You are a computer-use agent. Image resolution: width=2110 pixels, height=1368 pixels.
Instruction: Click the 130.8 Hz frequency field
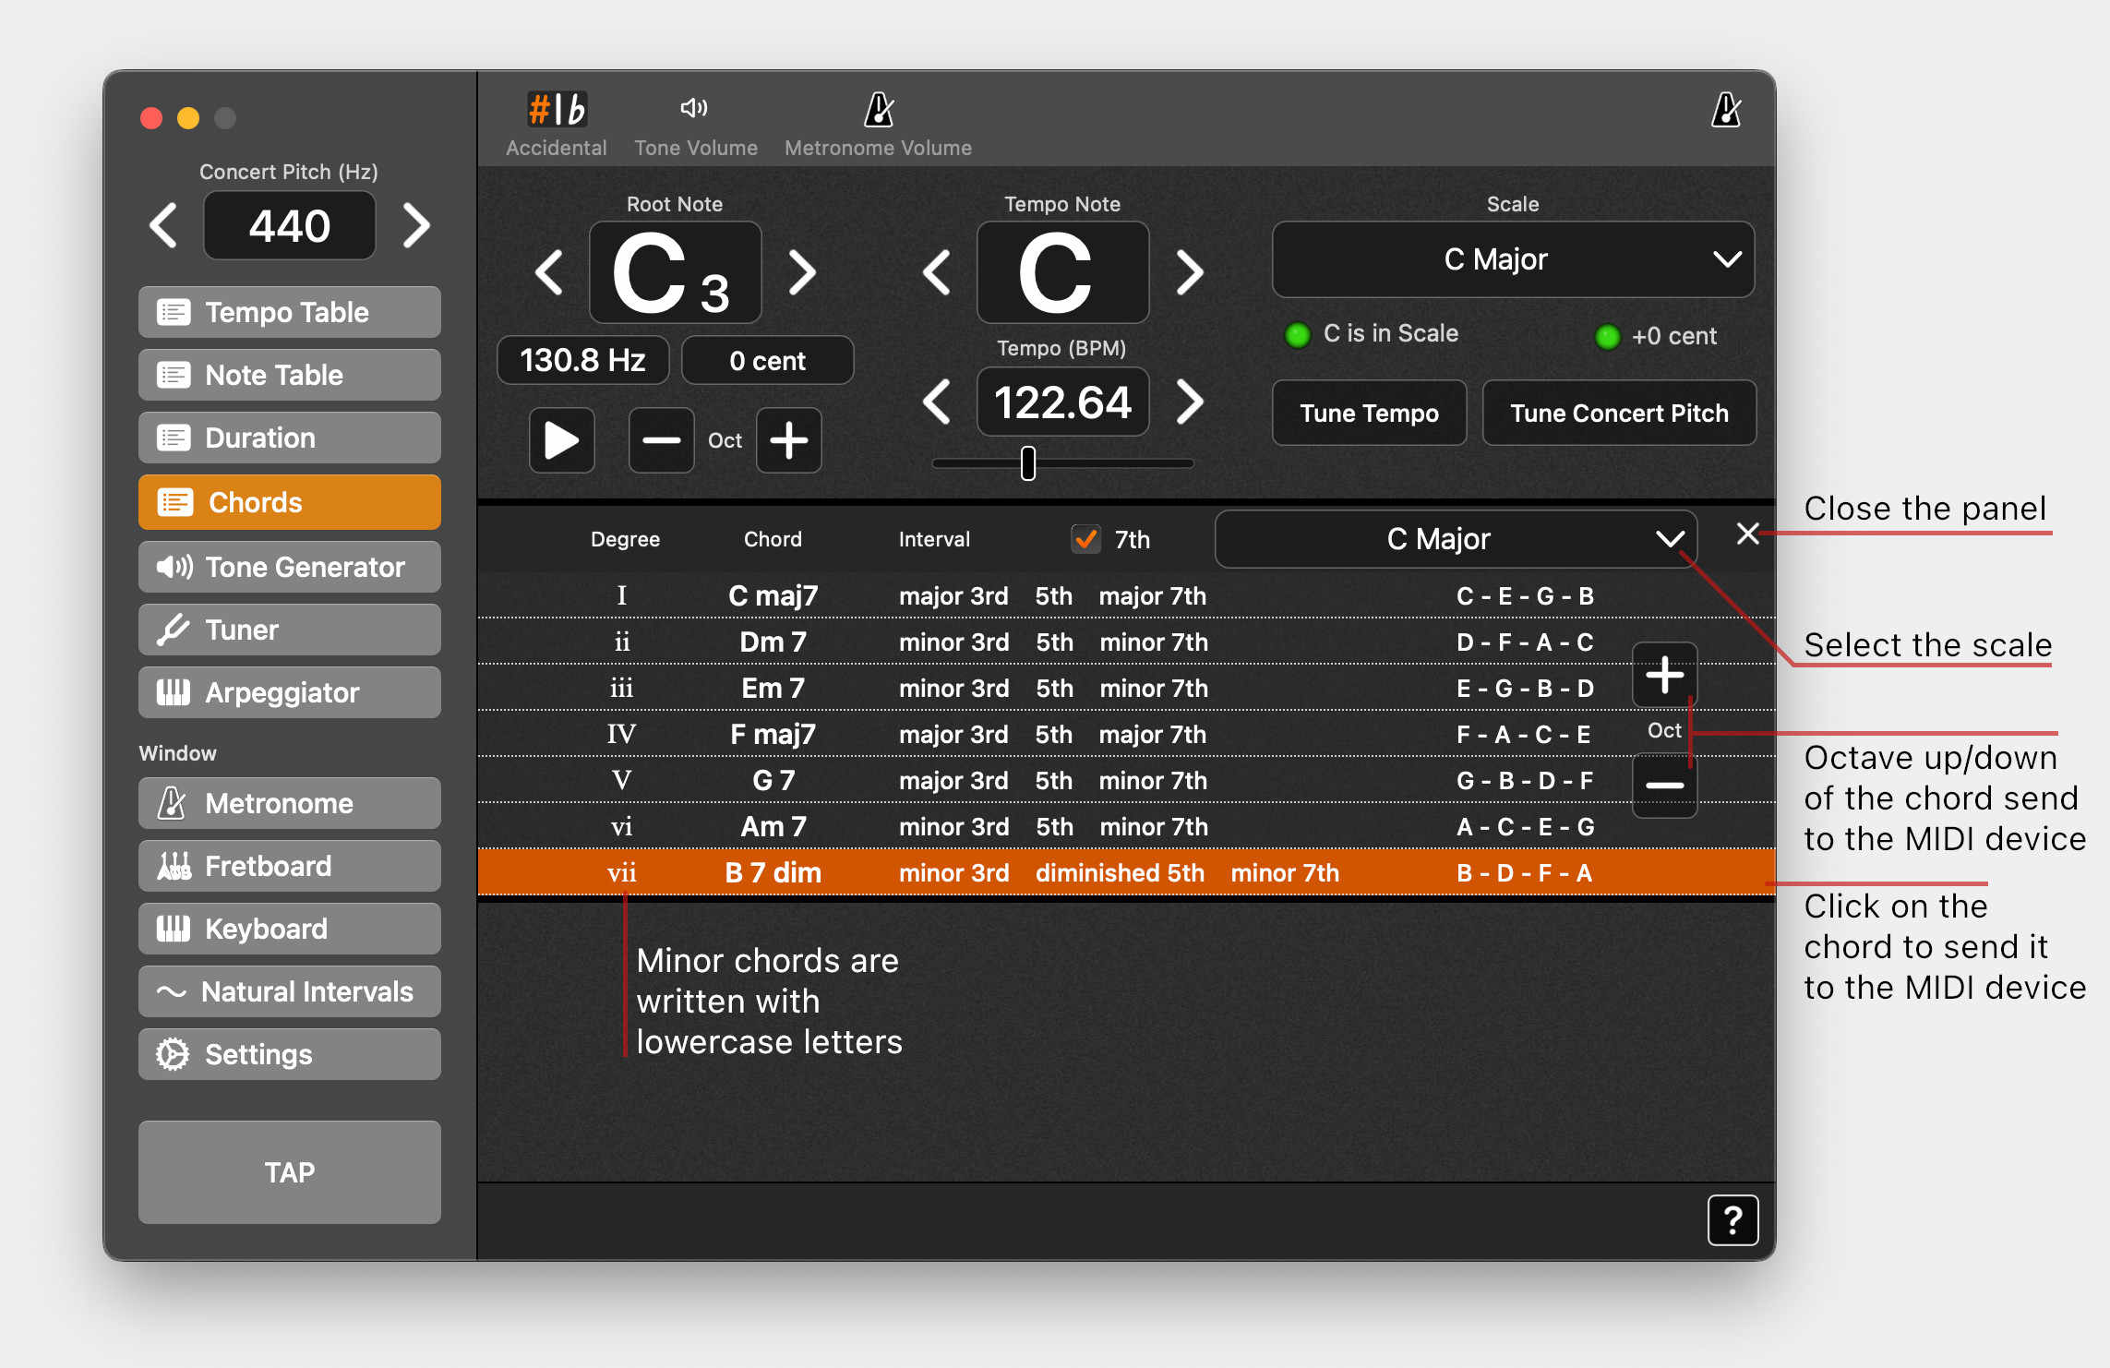(x=583, y=360)
